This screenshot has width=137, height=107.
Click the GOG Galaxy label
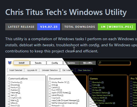(98, 100)
